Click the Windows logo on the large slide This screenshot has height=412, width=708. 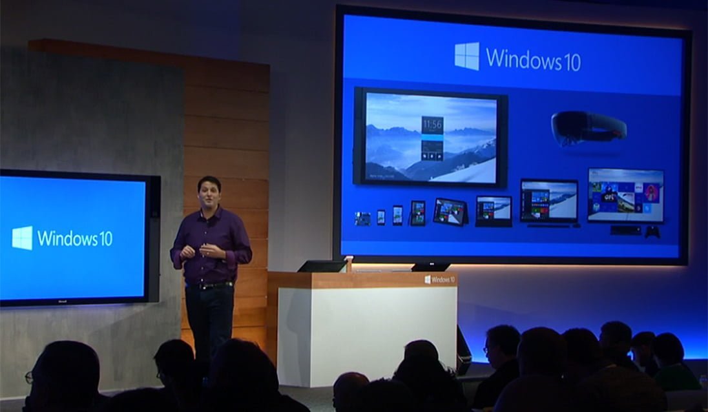[x=466, y=56]
